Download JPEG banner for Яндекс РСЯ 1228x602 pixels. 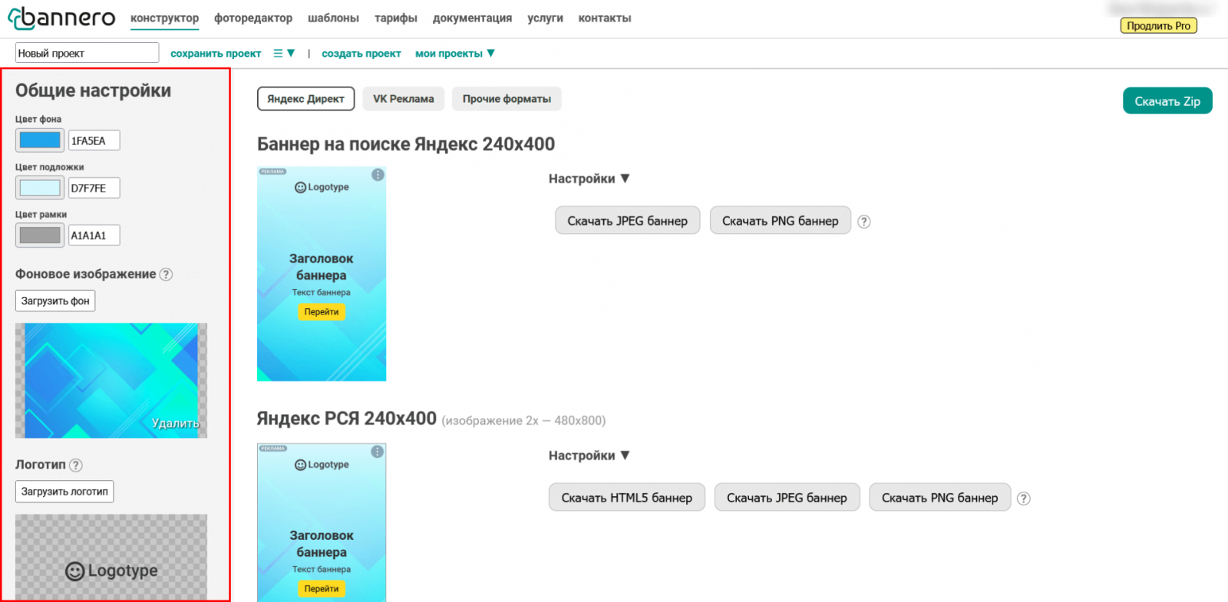(787, 498)
